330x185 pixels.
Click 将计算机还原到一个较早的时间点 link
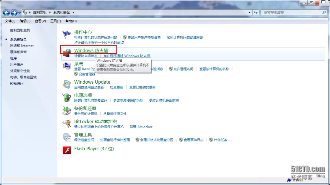coord(99,42)
